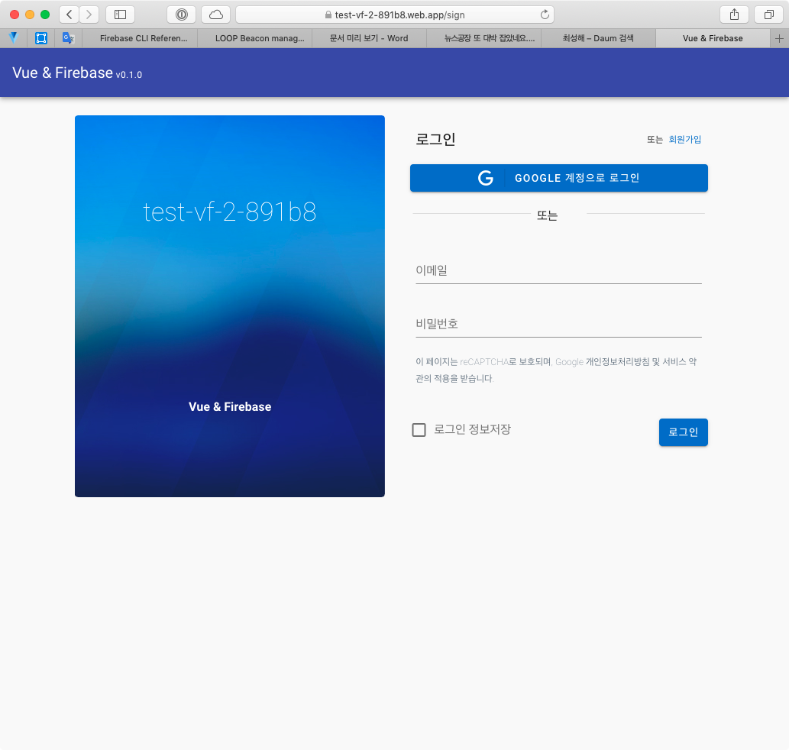Screen dimensions: 789x750
Task: Switch to 문서 미리 보기 - Word tab
Action: [x=369, y=38]
